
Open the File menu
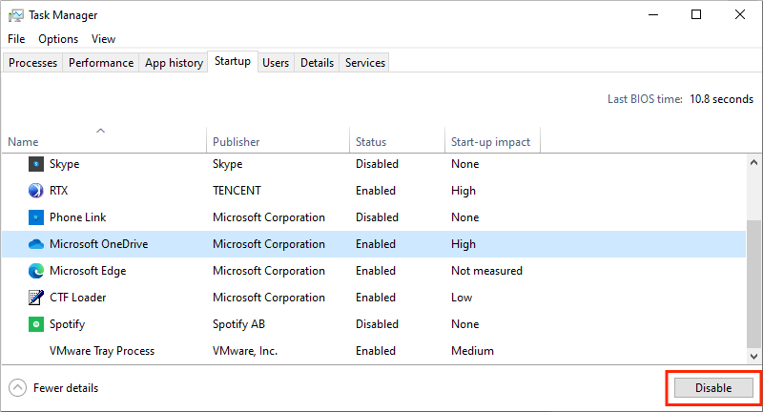(x=16, y=39)
